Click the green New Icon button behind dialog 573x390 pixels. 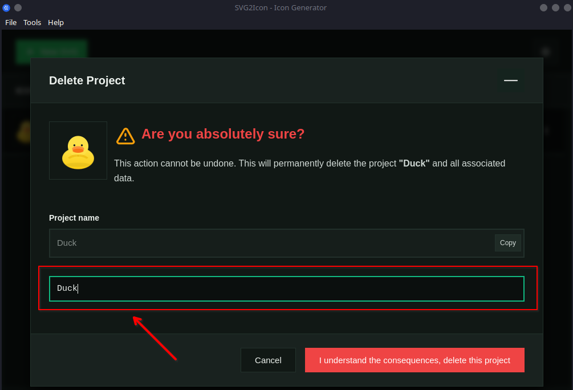51,50
